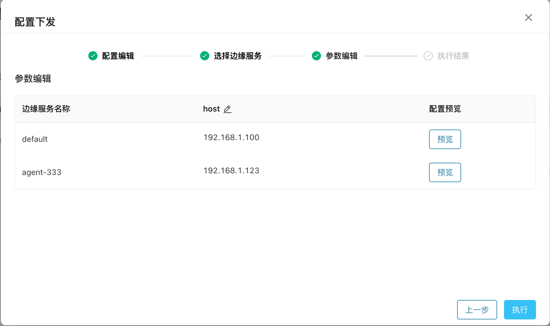Click host value 192.168.1.100
The width and height of the screenshot is (550, 326).
(231, 138)
